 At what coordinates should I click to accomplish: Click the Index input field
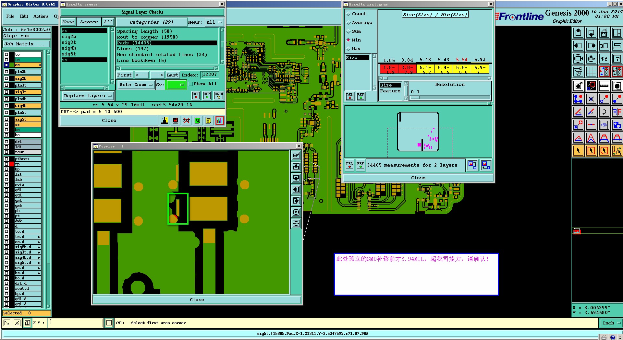(210, 75)
